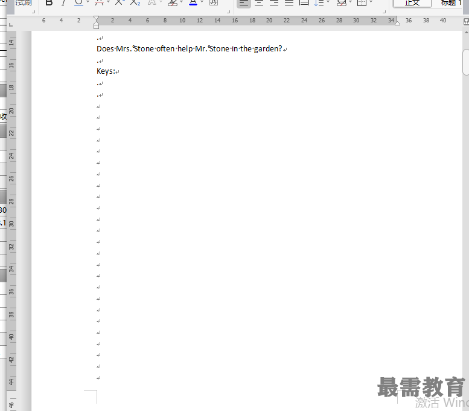
Task: Apply the 正文 body text style
Action: click(412, 3)
